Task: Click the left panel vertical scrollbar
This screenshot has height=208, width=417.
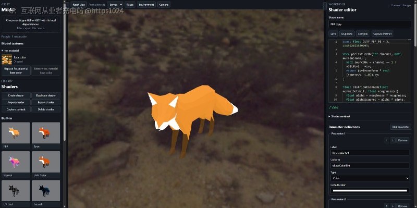Action: (64, 72)
